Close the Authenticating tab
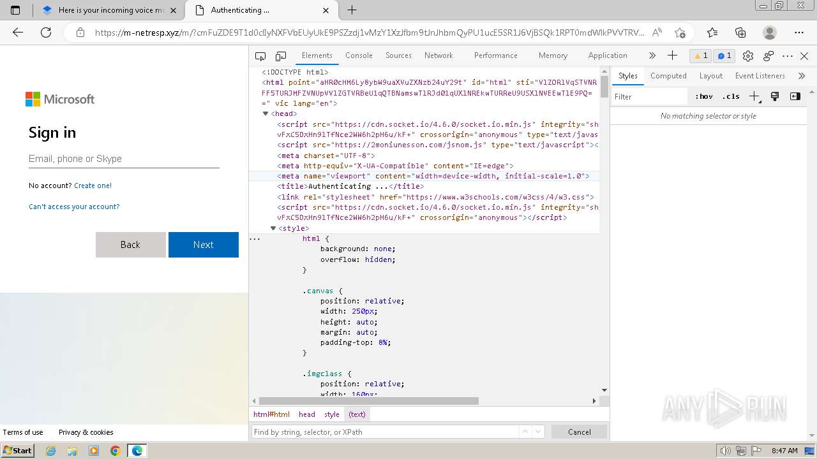The height and width of the screenshot is (459, 817). tap(326, 10)
